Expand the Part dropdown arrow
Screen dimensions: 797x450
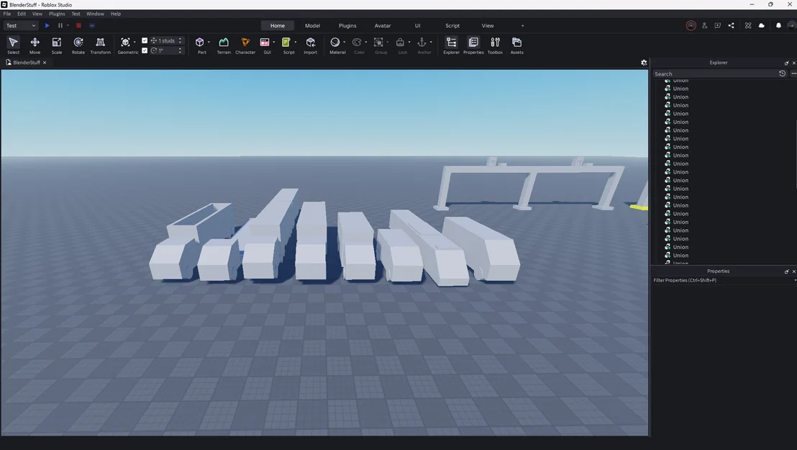(x=209, y=42)
